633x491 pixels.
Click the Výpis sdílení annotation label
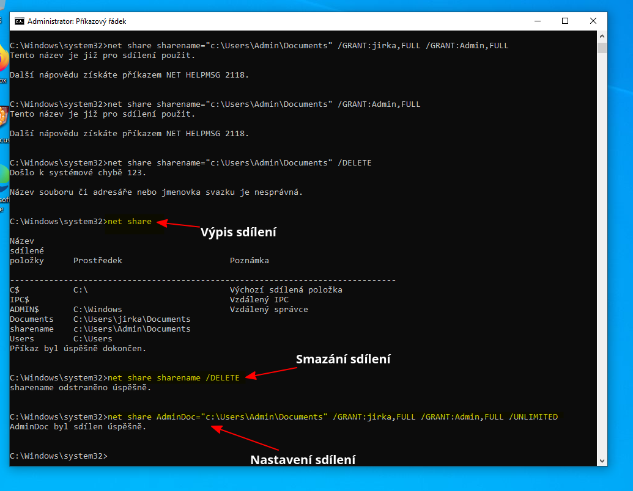[239, 232]
